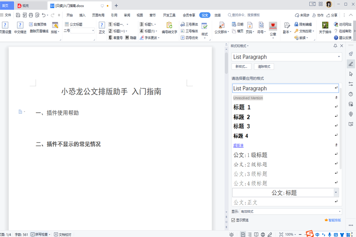Image resolution: width=356 pixels, height=237 pixels.
Task: Click 段落顶格 paragraph flush tool
Action: [x=38, y=24]
